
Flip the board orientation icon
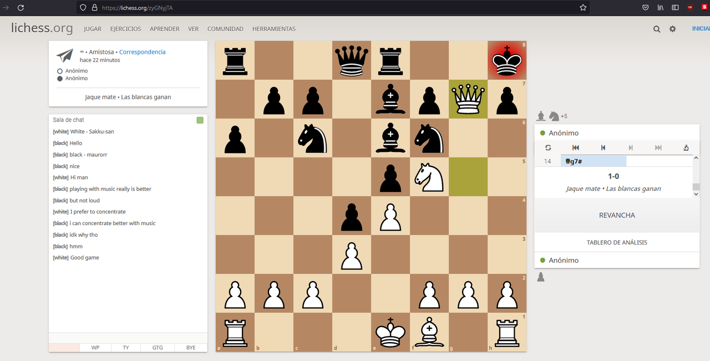548,148
